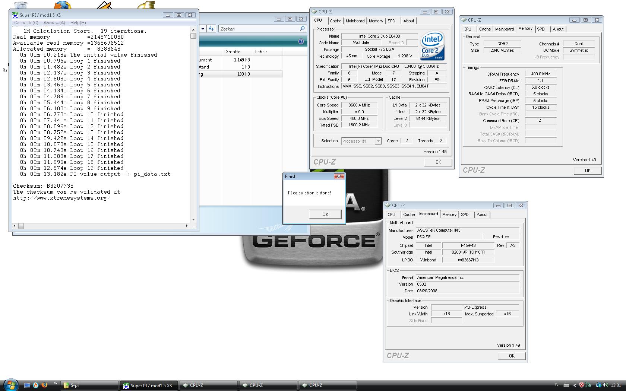Close the Finish dialog
The image size is (626, 391).
coord(339,176)
